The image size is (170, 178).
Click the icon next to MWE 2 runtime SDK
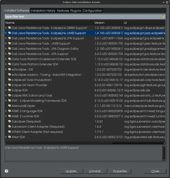pos(10,116)
